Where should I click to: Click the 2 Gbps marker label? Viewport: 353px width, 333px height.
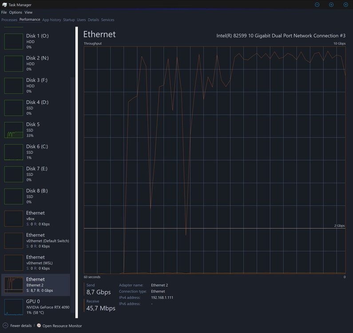[x=339, y=226]
